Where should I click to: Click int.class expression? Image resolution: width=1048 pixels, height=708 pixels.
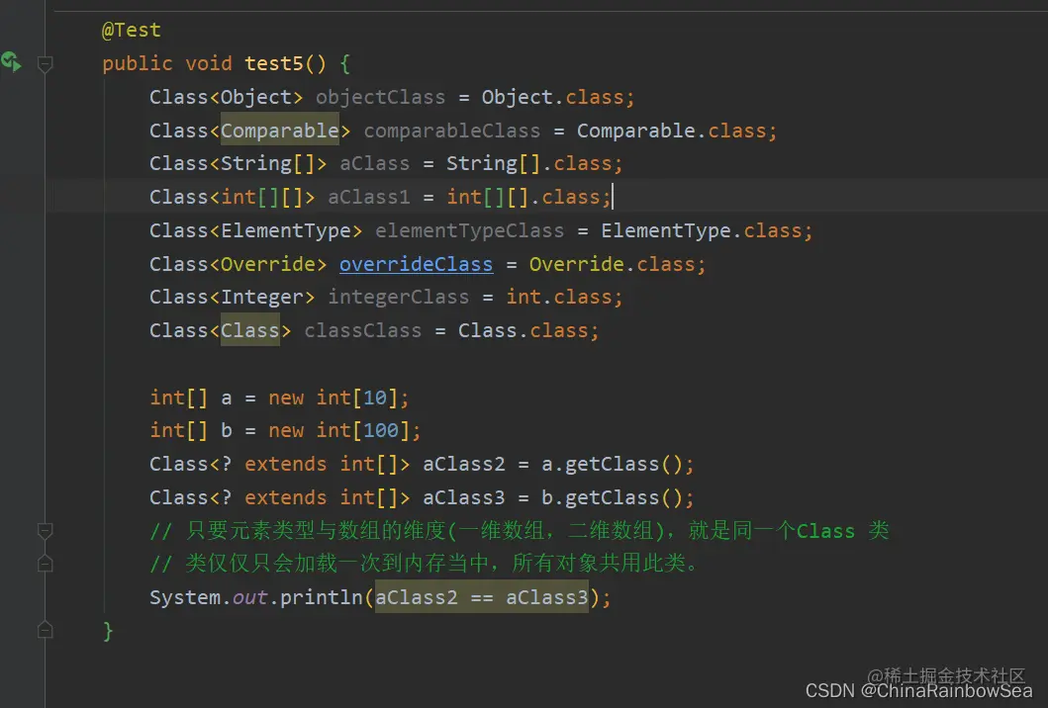point(559,297)
